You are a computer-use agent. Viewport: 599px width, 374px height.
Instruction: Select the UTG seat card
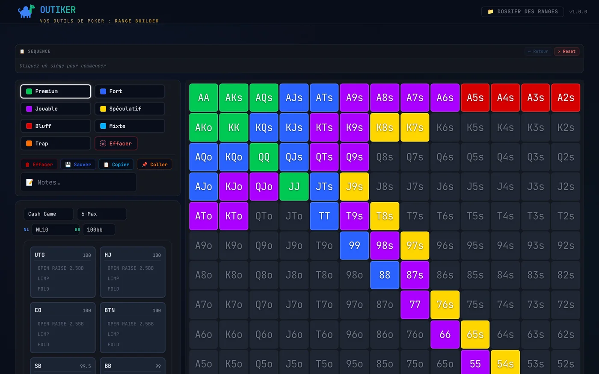click(x=63, y=272)
